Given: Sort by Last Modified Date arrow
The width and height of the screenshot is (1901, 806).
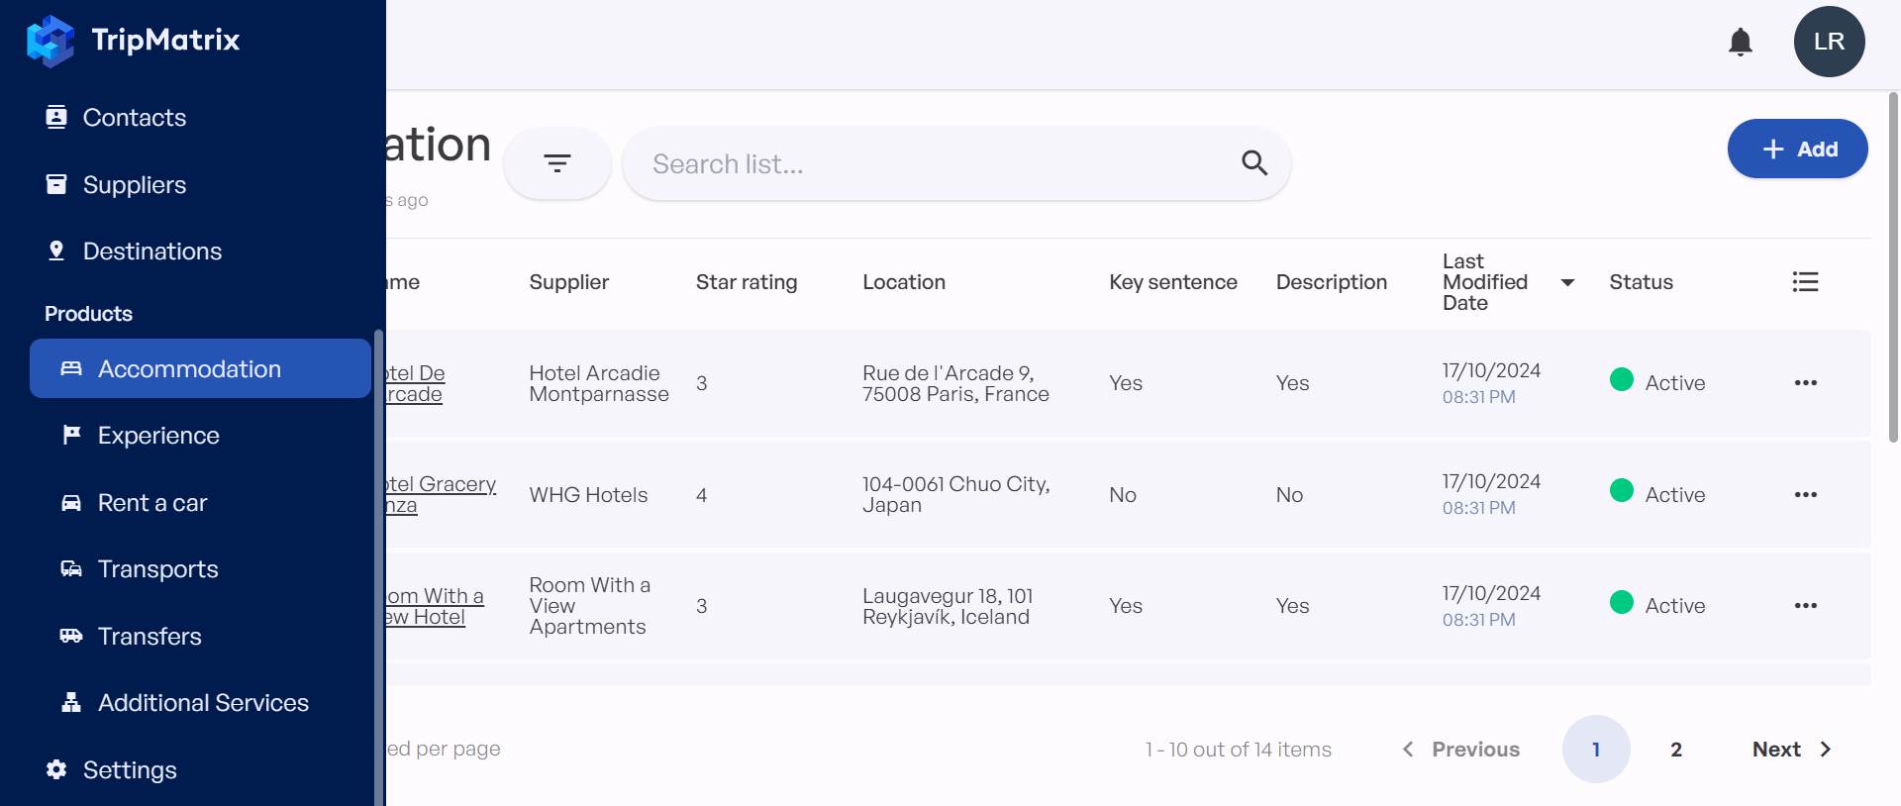Looking at the screenshot, I should [1567, 283].
